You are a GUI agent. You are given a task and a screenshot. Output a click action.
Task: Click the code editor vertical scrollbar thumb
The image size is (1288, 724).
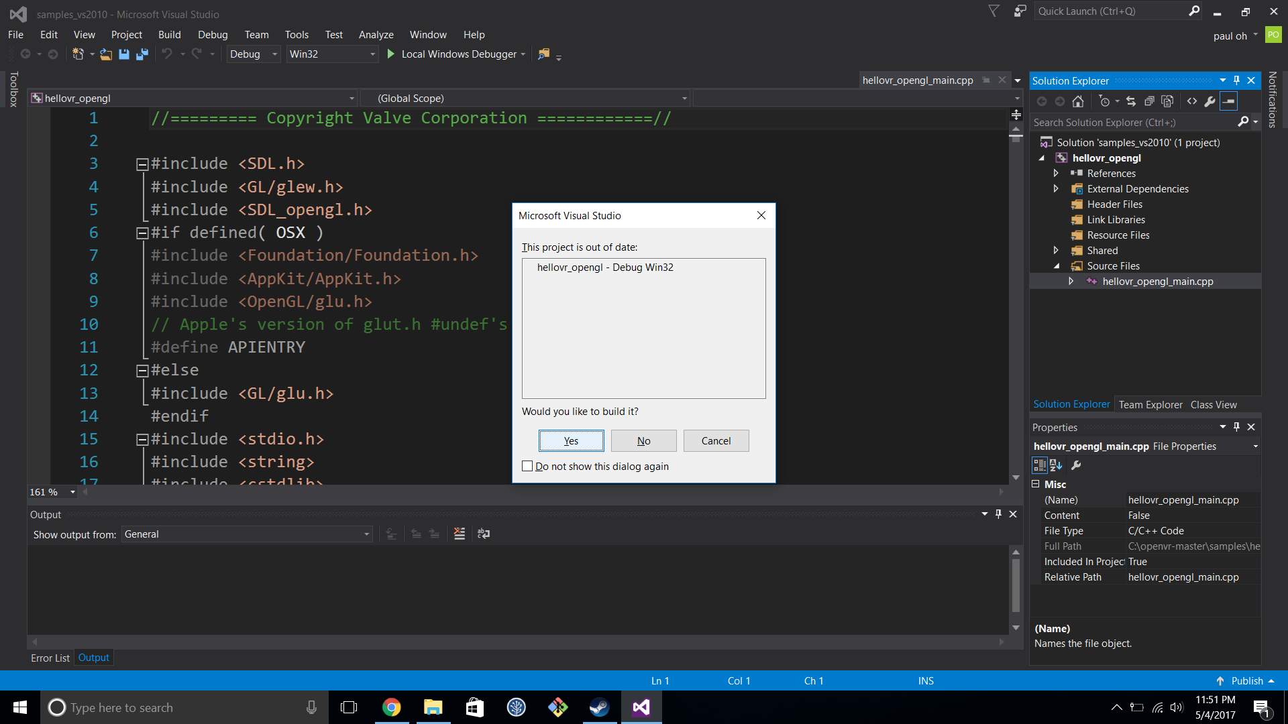pyautogui.click(x=1016, y=138)
